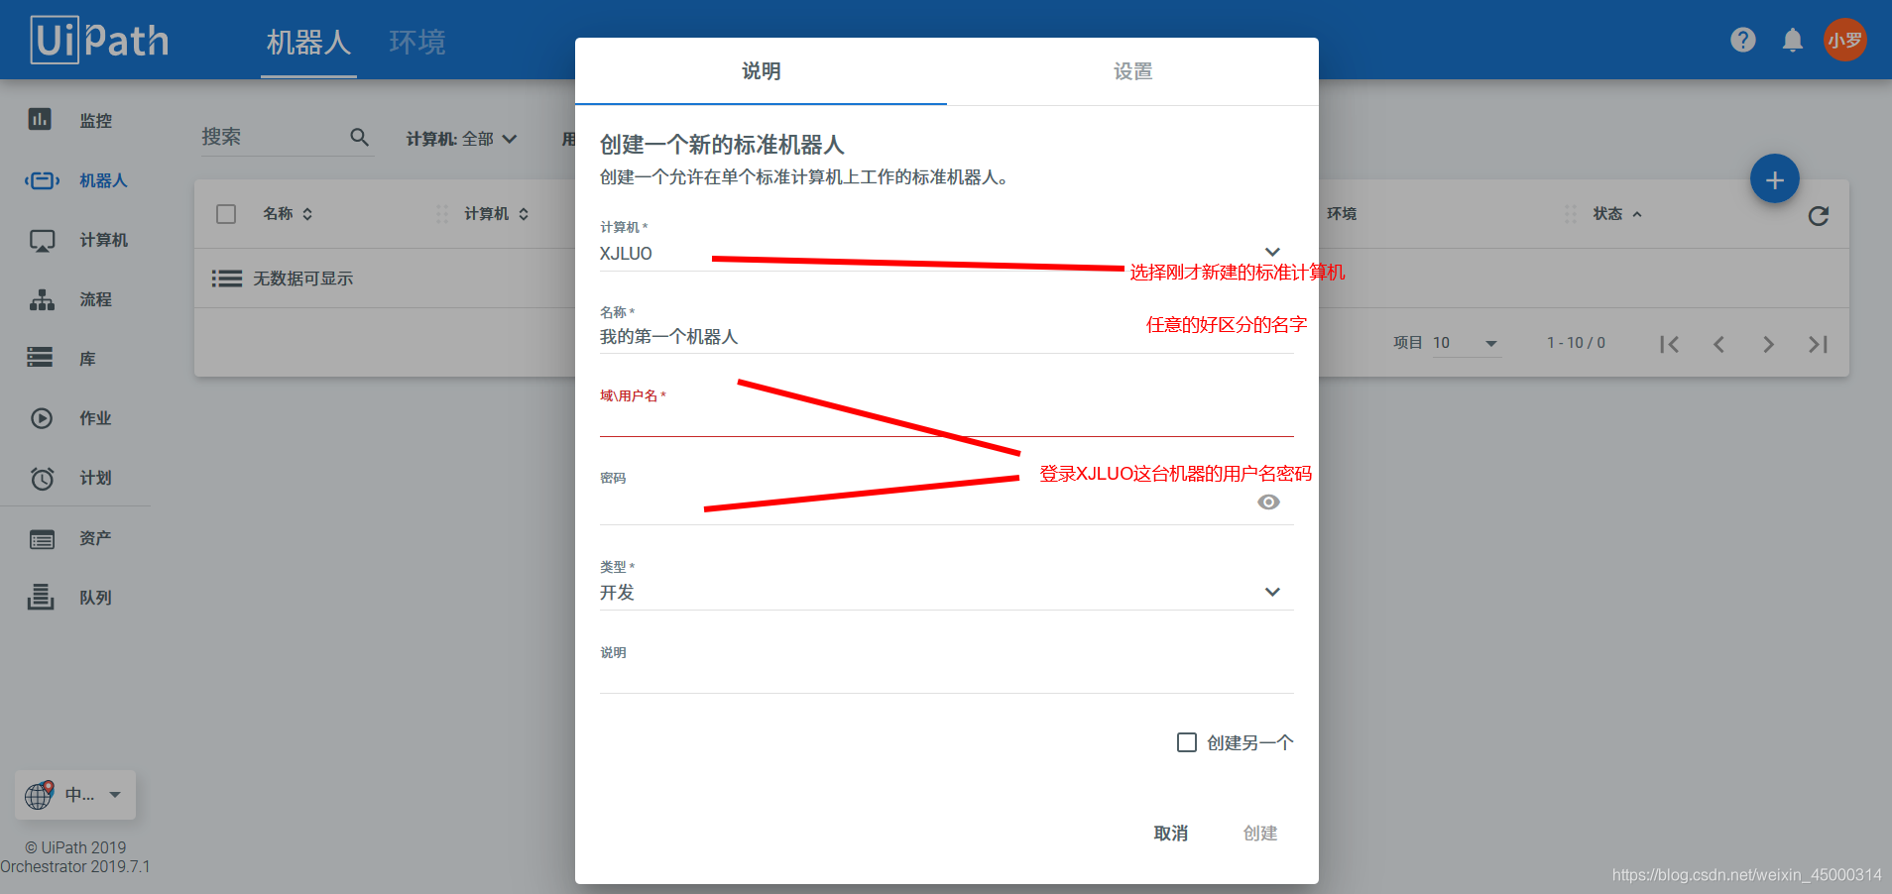Open the 小罗 user avatar menu
The image size is (1892, 894).
pos(1844,40)
